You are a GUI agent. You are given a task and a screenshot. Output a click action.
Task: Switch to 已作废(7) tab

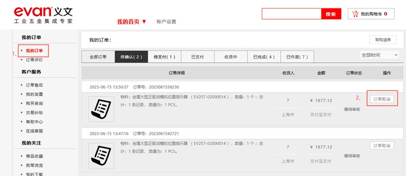(x=297, y=57)
